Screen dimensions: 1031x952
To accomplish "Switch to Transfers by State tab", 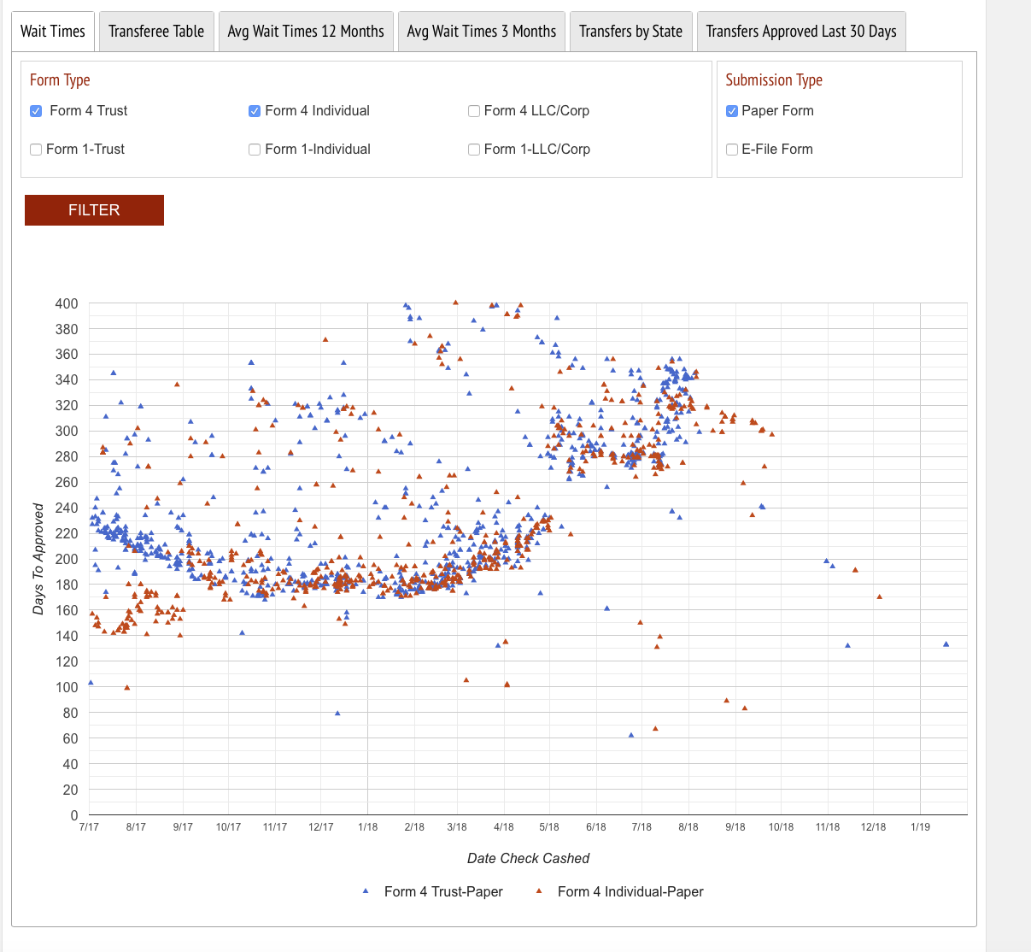I will [x=630, y=32].
